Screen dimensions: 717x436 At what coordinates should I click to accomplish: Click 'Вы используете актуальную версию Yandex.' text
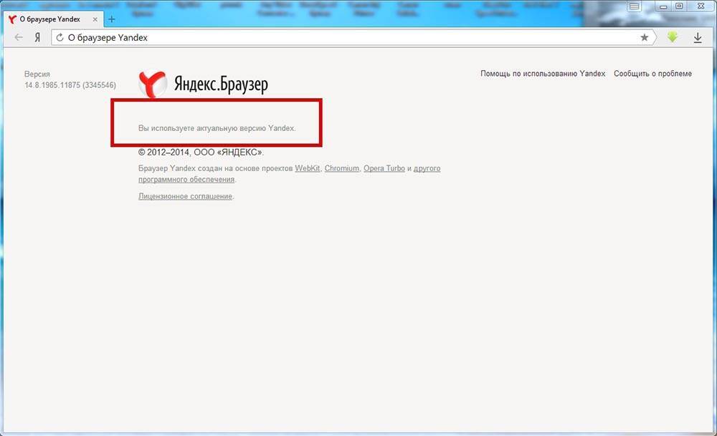coord(217,128)
